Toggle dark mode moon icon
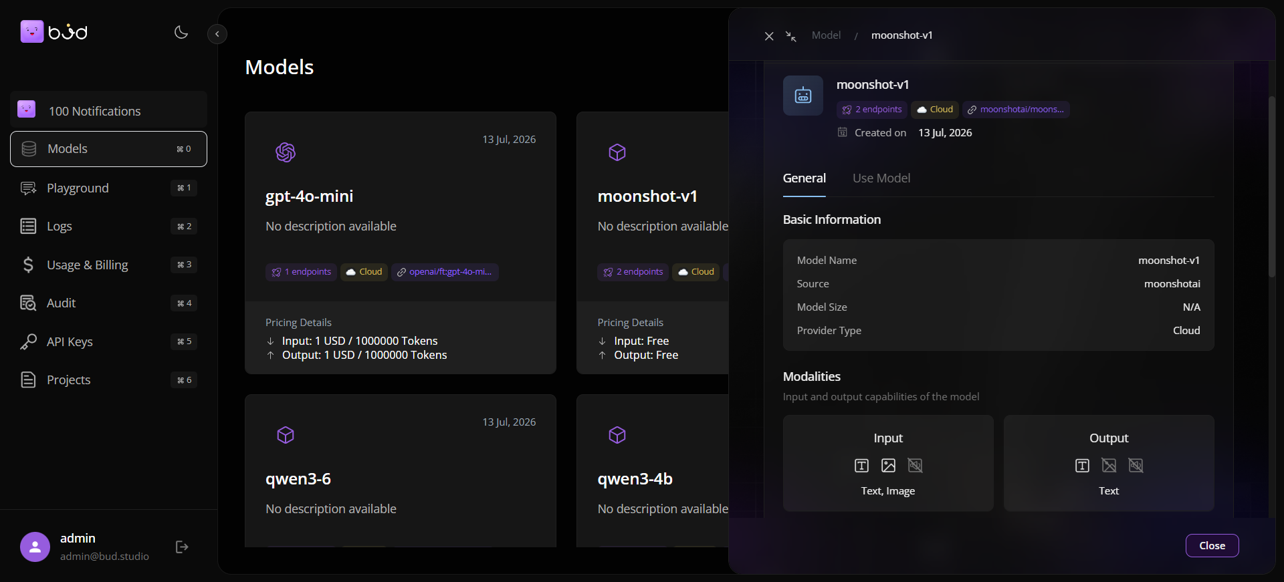Screen dimensions: 1284x582 [x=181, y=32]
